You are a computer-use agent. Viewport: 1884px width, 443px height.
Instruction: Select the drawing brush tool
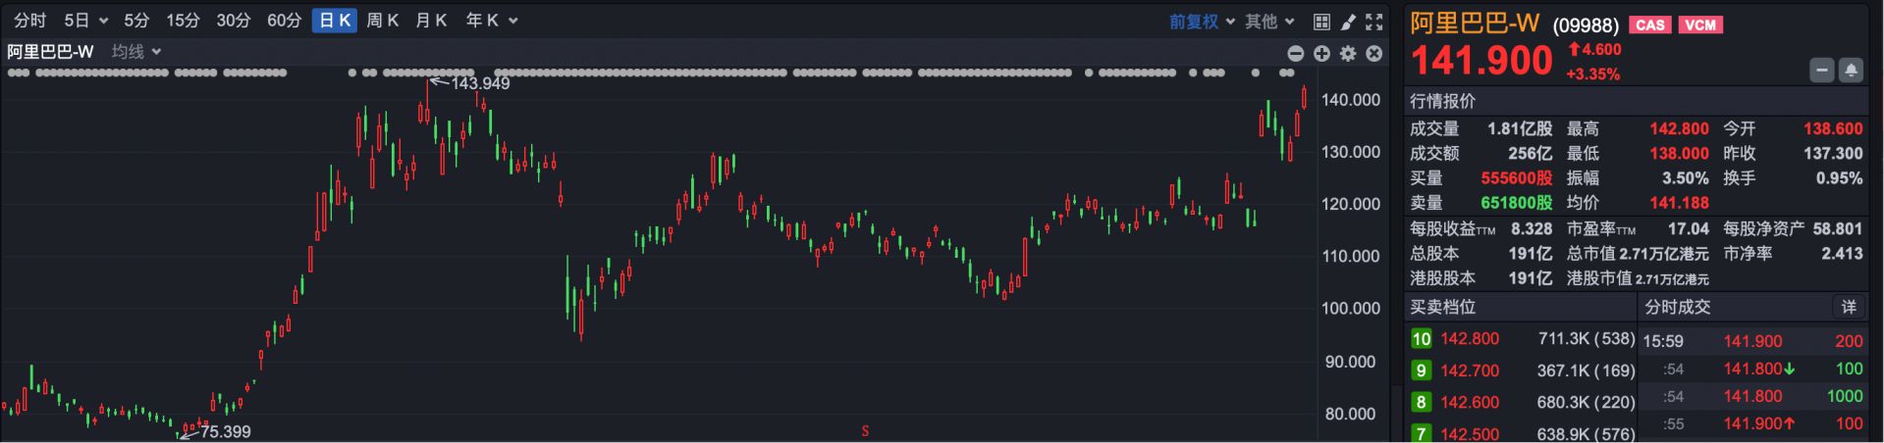click(1348, 22)
